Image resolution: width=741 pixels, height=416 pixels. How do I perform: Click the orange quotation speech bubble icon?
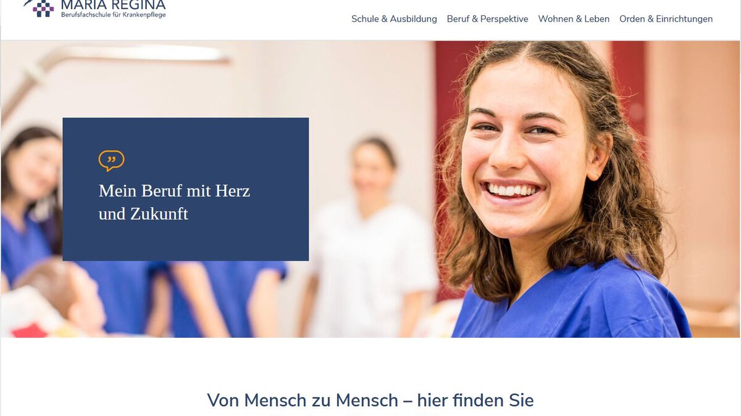click(111, 160)
